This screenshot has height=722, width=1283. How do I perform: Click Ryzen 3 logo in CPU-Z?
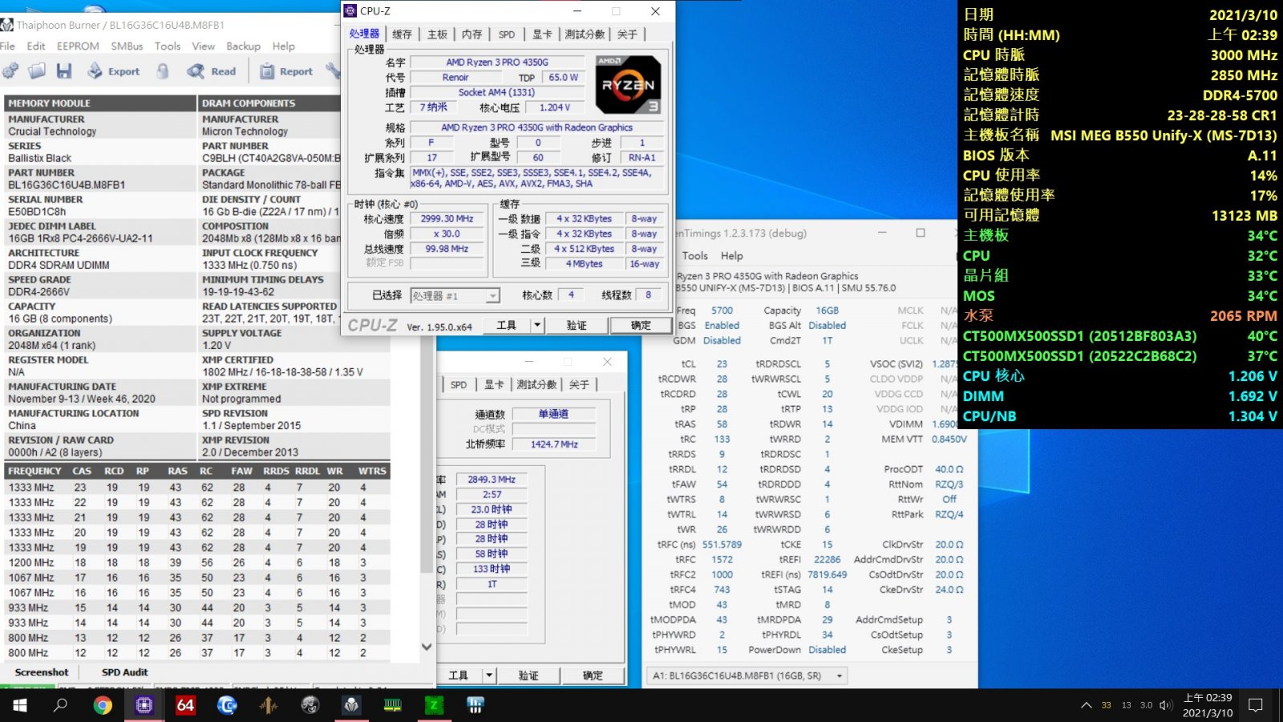628,84
